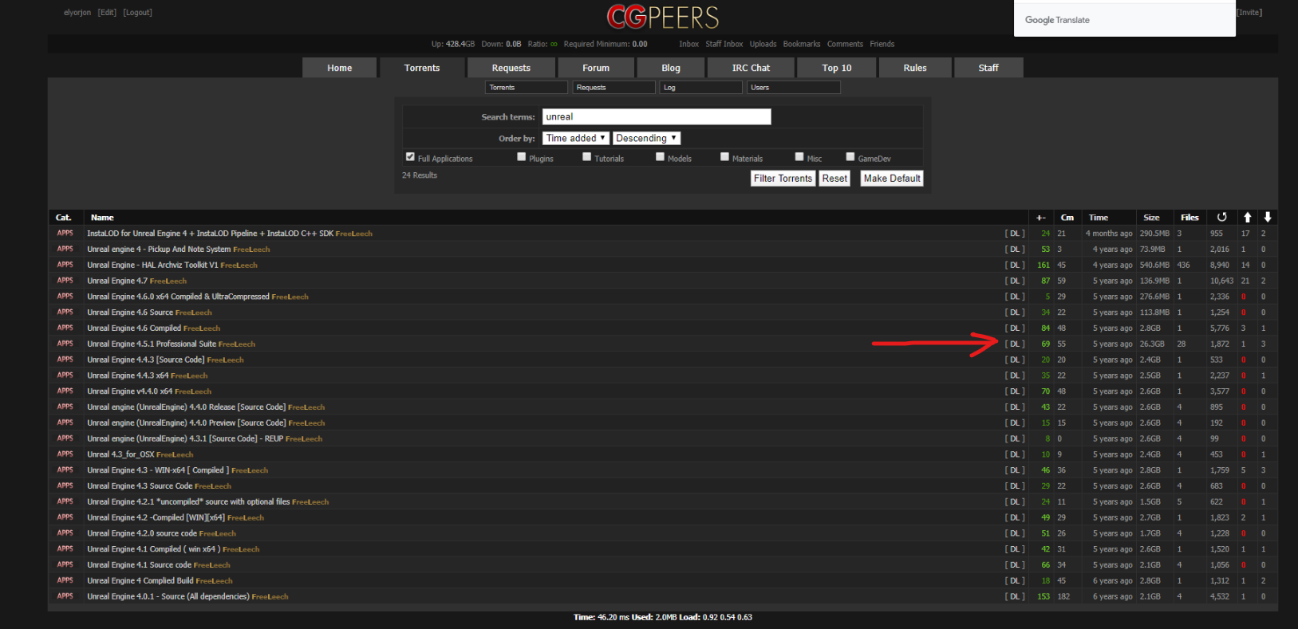Open Unreal Engine - HAL Archviz Toolkit V1

[x=152, y=265]
